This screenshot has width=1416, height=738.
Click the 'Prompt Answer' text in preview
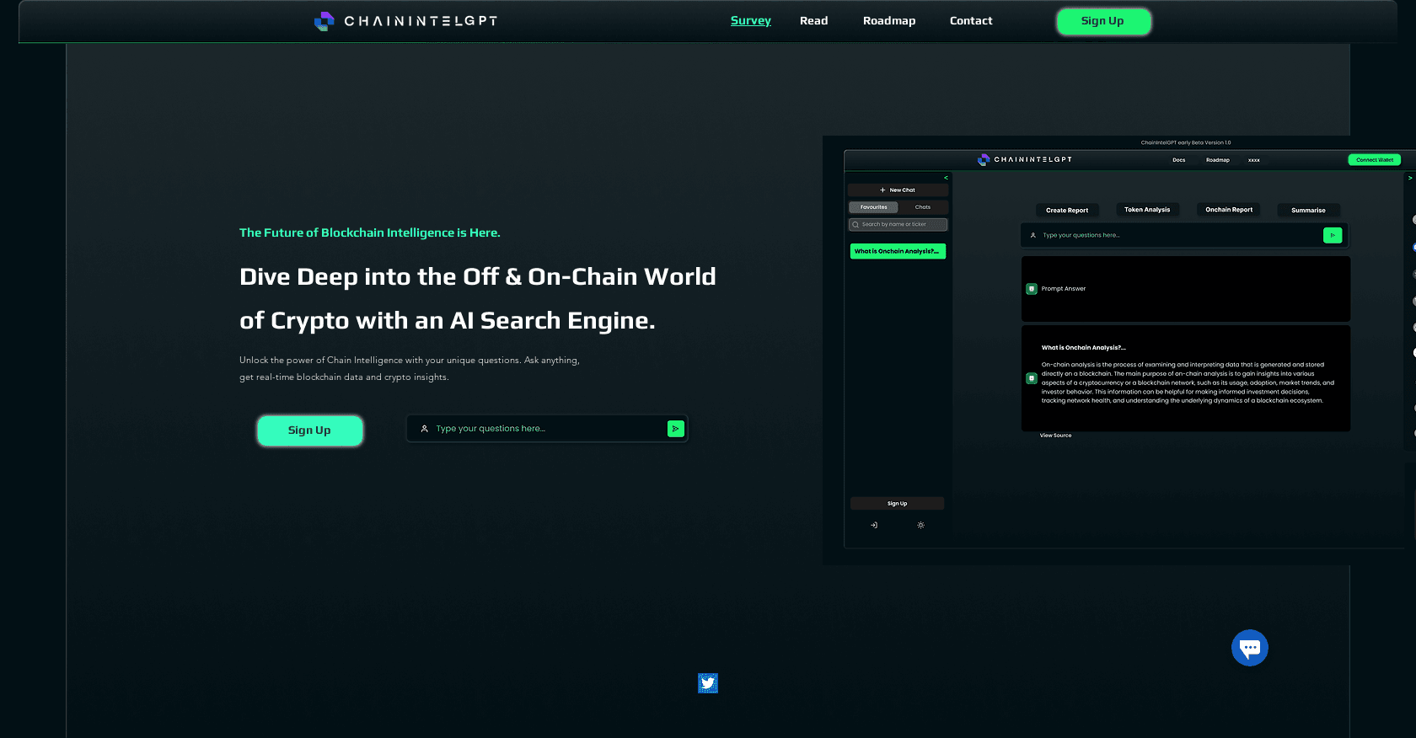(x=1064, y=289)
